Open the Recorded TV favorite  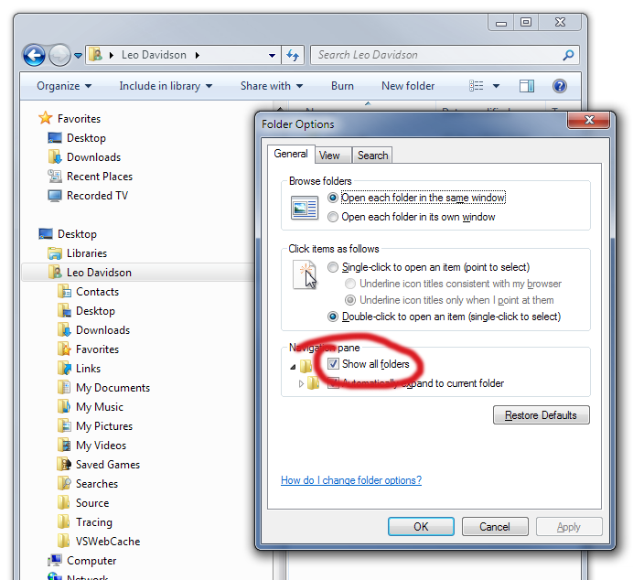97,196
